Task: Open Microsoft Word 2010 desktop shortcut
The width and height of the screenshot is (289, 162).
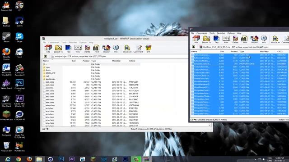Action: [6, 70]
